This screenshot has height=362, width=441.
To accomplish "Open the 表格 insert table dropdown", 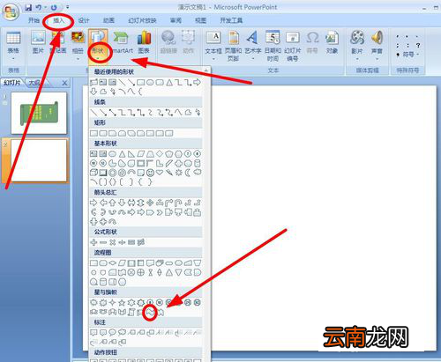I will click(x=13, y=46).
